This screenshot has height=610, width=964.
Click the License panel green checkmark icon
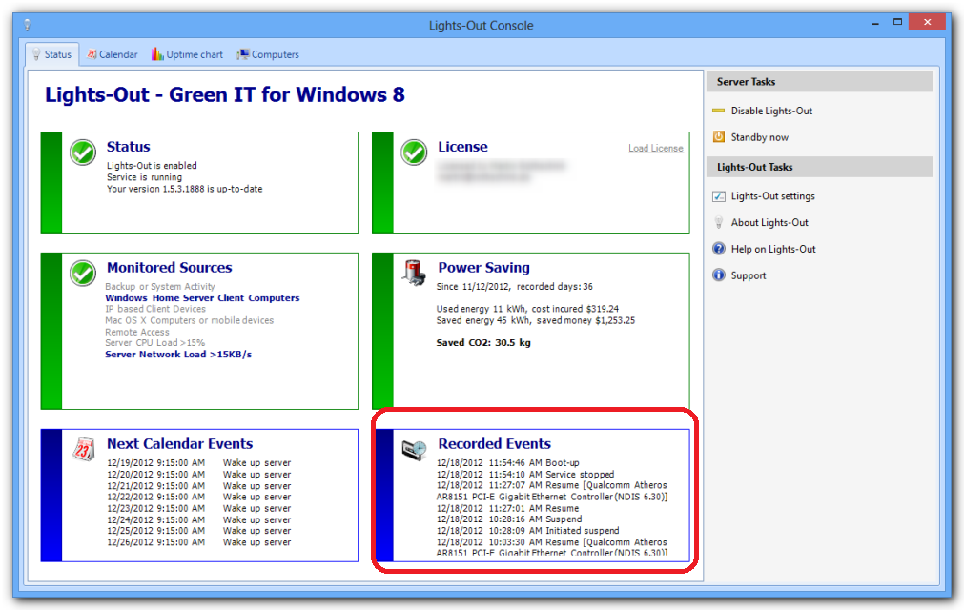pyautogui.click(x=414, y=152)
